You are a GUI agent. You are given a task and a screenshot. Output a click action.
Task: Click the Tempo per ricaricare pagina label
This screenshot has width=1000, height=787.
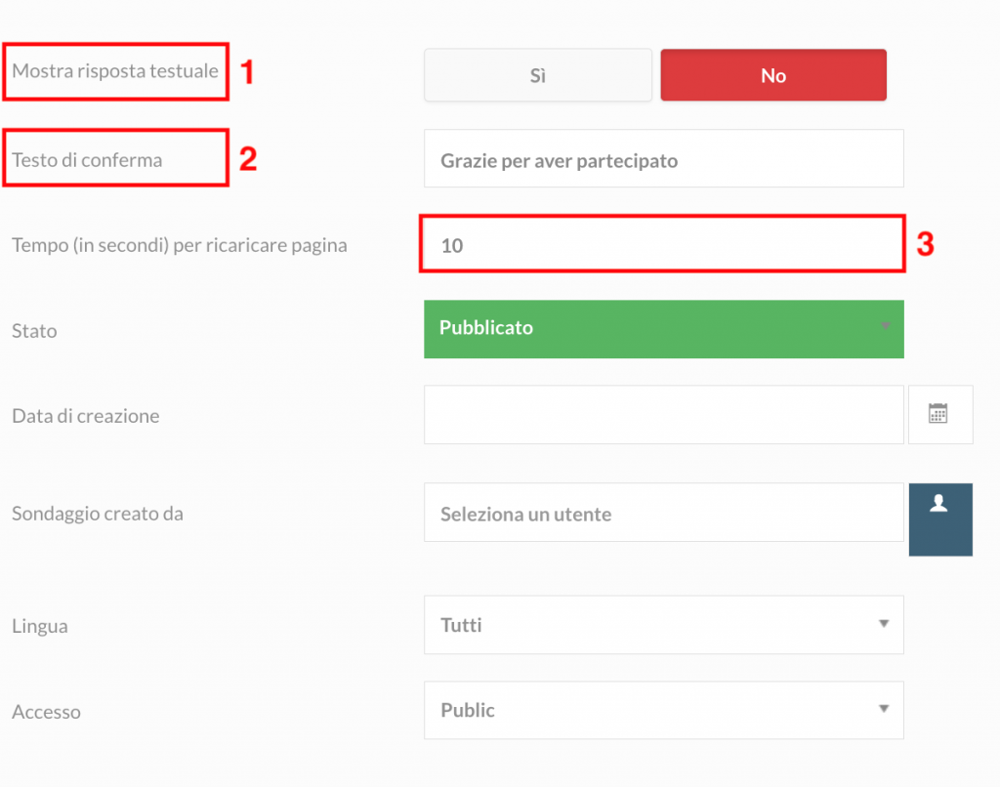tap(180, 245)
